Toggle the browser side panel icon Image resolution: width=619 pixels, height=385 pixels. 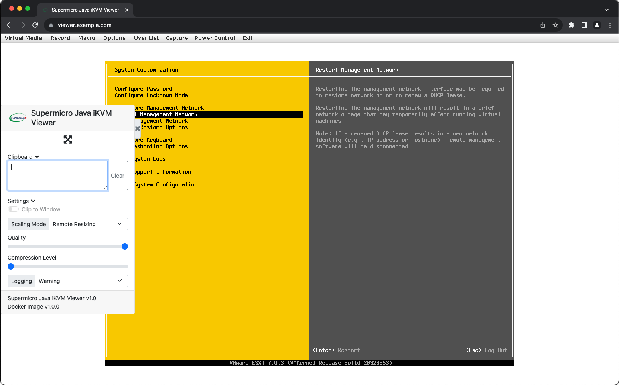(x=584, y=25)
